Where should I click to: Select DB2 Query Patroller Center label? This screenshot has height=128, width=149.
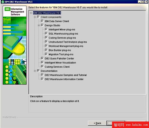pyautogui.click(x=59, y=59)
